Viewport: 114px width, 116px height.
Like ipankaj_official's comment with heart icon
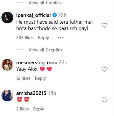tap(105, 25)
